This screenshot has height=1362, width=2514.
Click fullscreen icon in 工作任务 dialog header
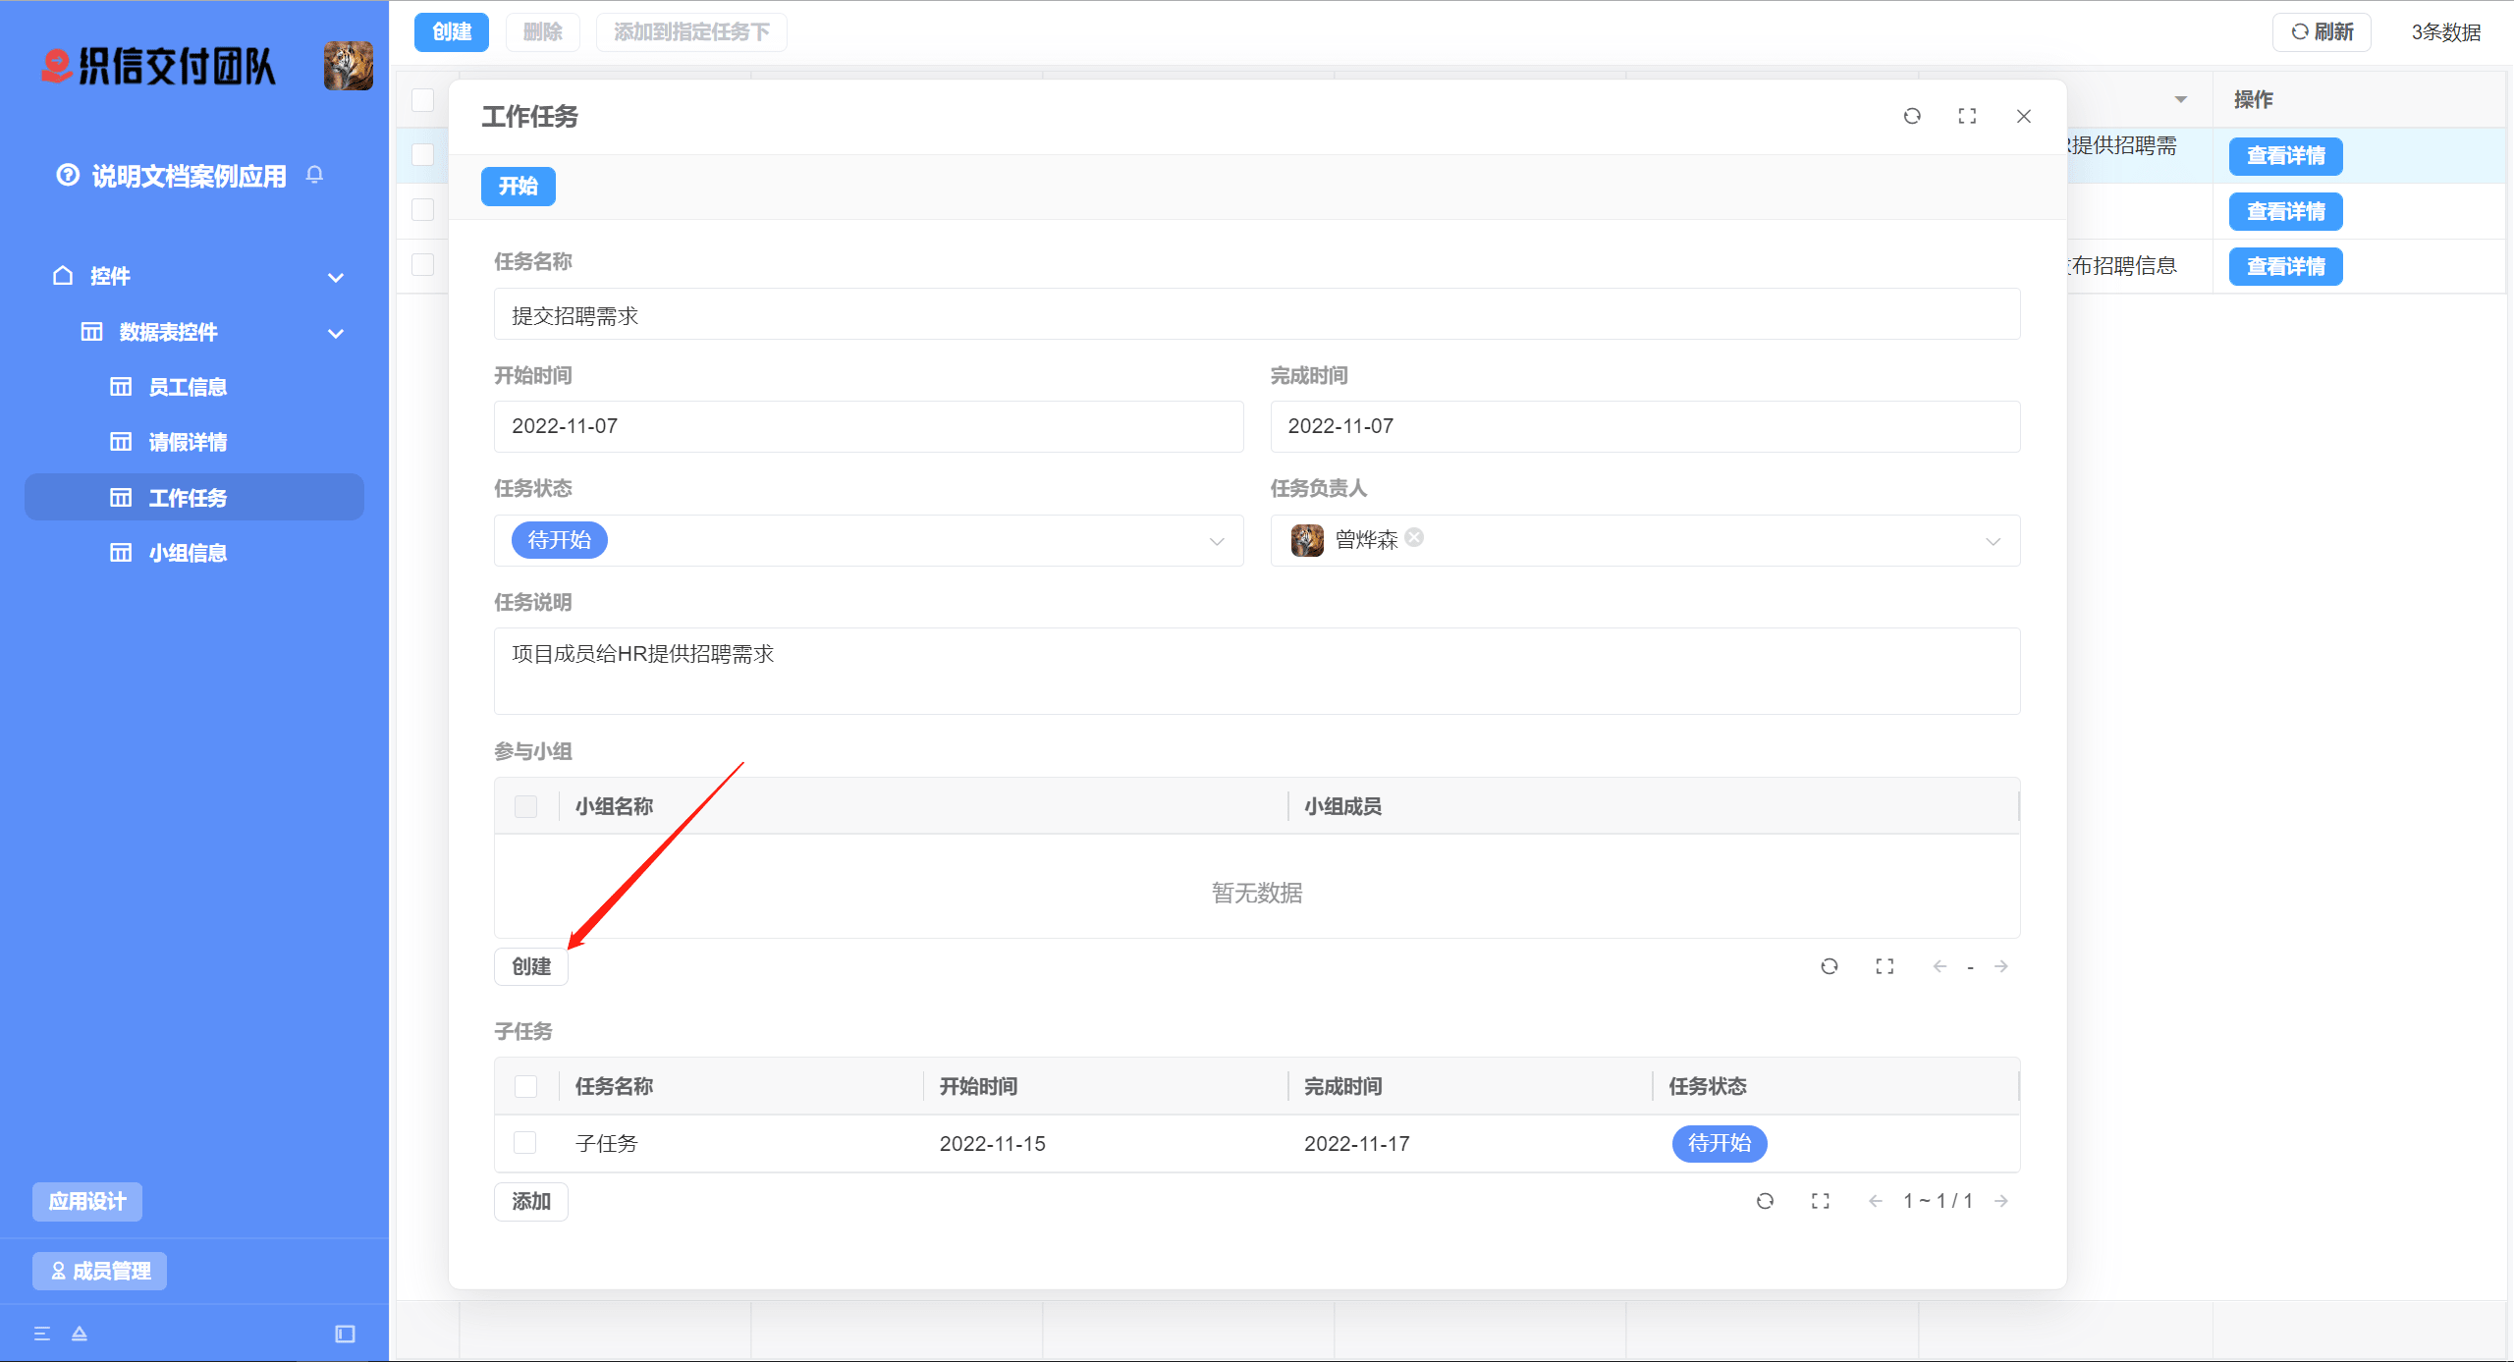[1967, 116]
